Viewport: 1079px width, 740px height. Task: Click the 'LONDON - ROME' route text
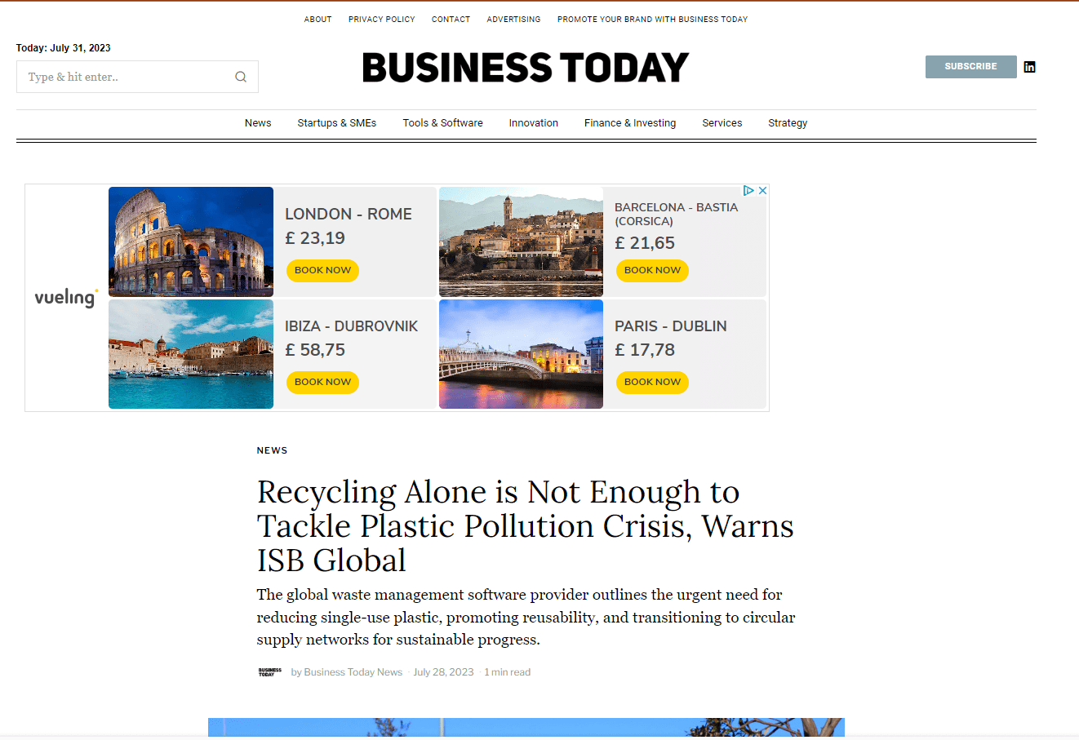pos(349,214)
